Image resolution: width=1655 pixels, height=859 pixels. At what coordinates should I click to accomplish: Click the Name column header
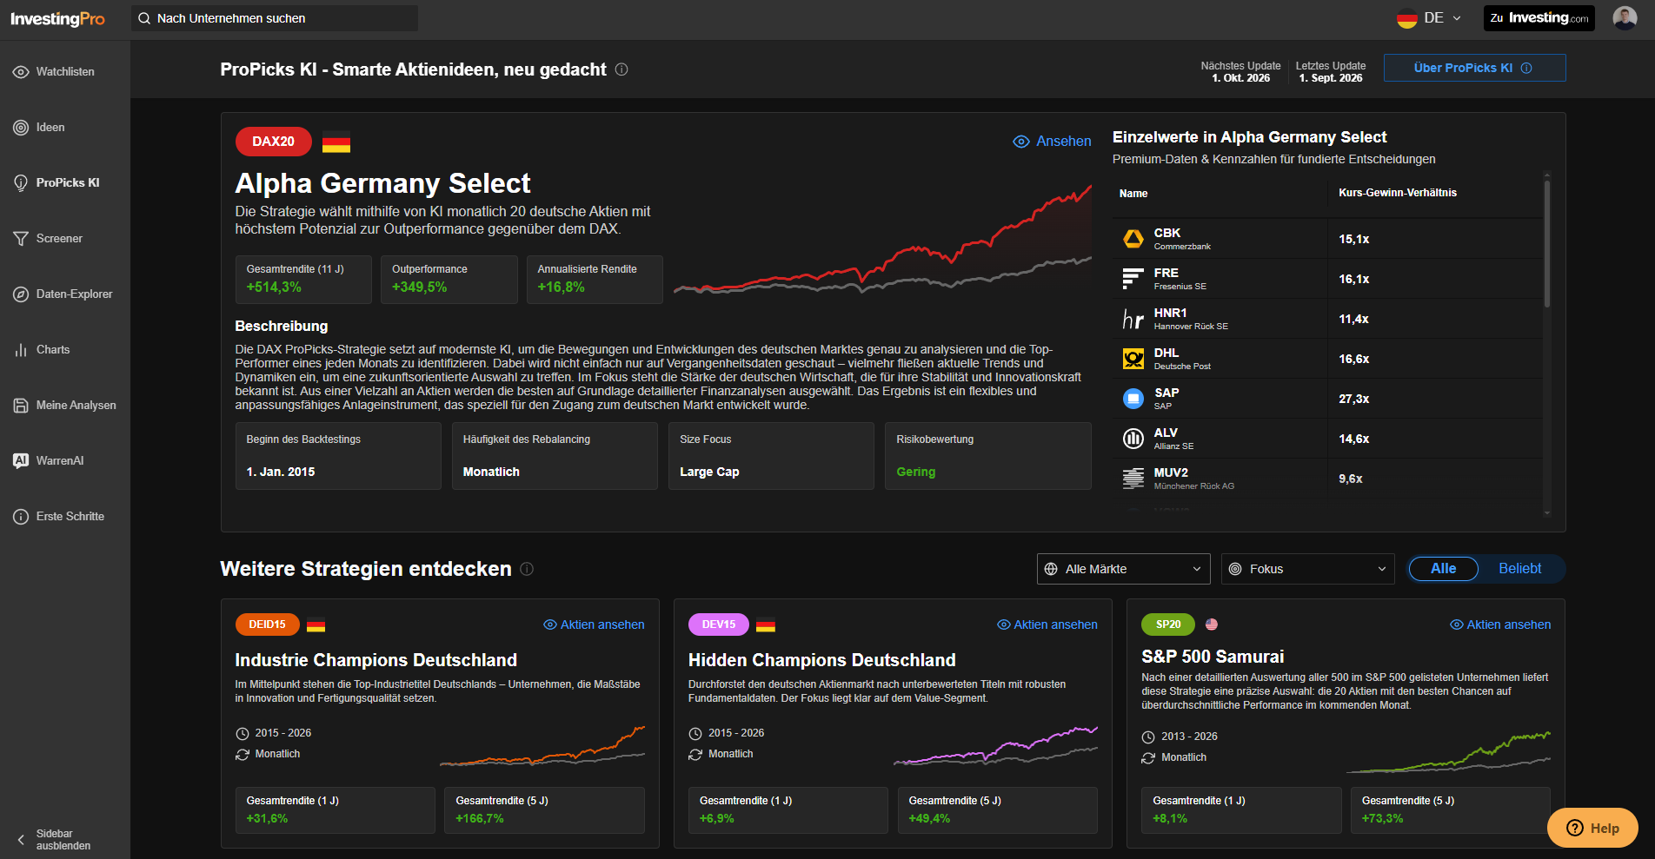[1133, 194]
